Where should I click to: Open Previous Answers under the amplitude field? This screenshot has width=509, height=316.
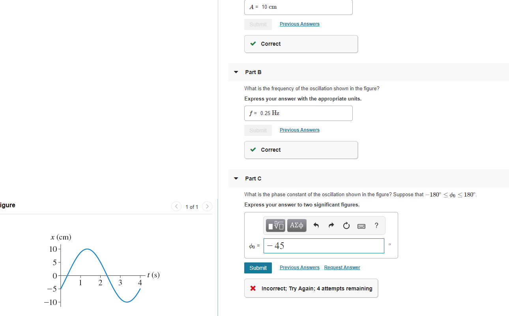click(x=299, y=24)
